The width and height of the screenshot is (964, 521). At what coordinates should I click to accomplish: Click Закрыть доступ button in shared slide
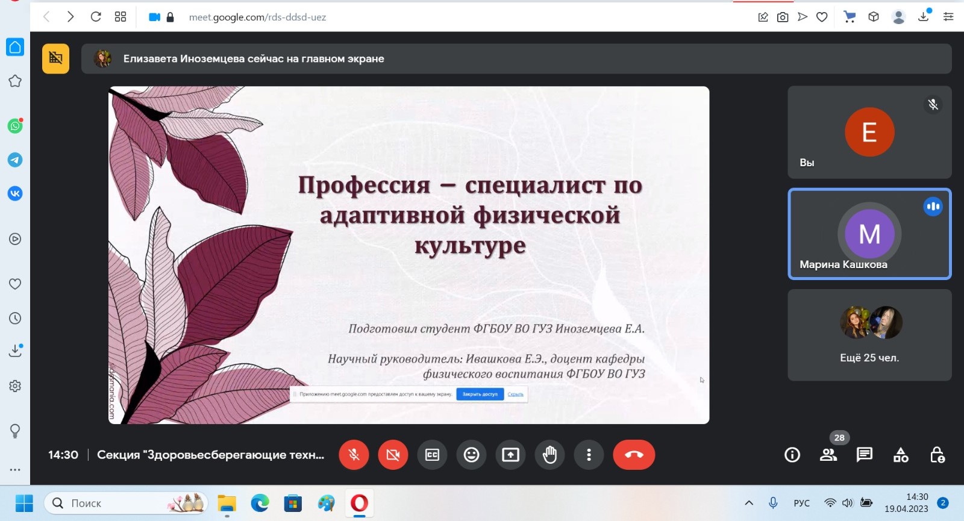[480, 394]
